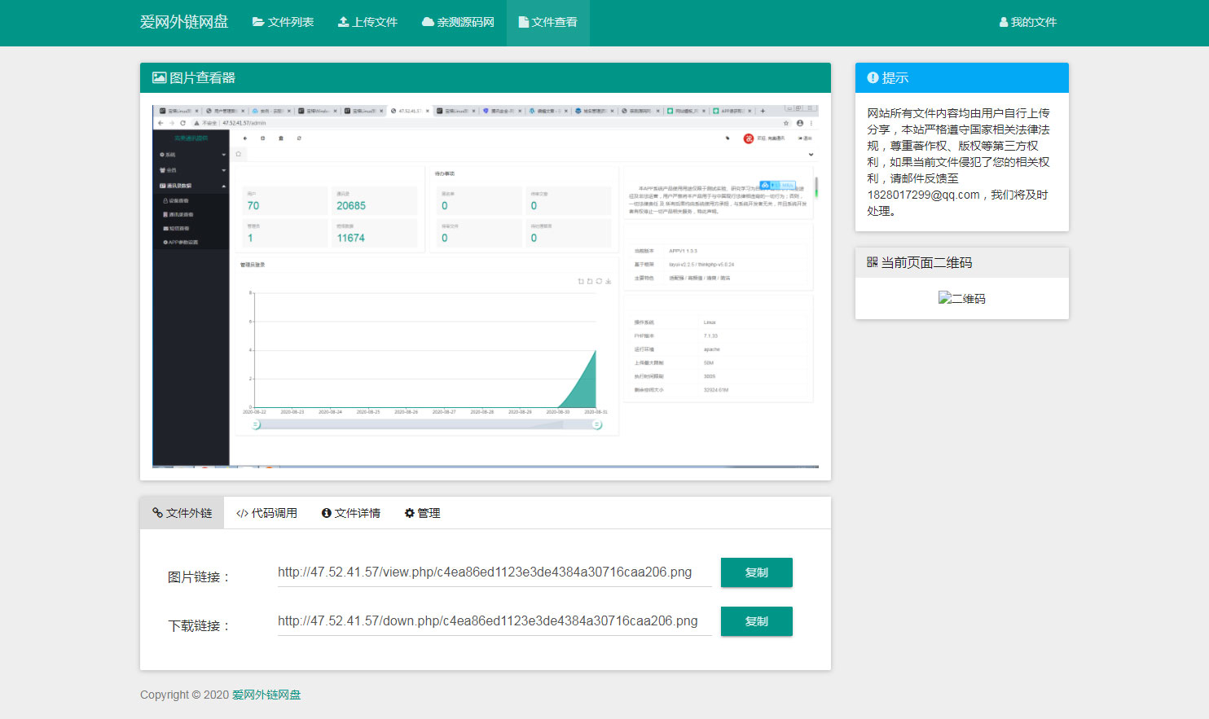Screen dimensions: 1209x719
Task: Click the link icon on 文件外链 tab
Action: [x=156, y=513]
